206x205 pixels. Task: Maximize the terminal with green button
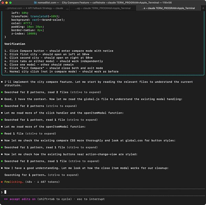[x=11, y=3]
